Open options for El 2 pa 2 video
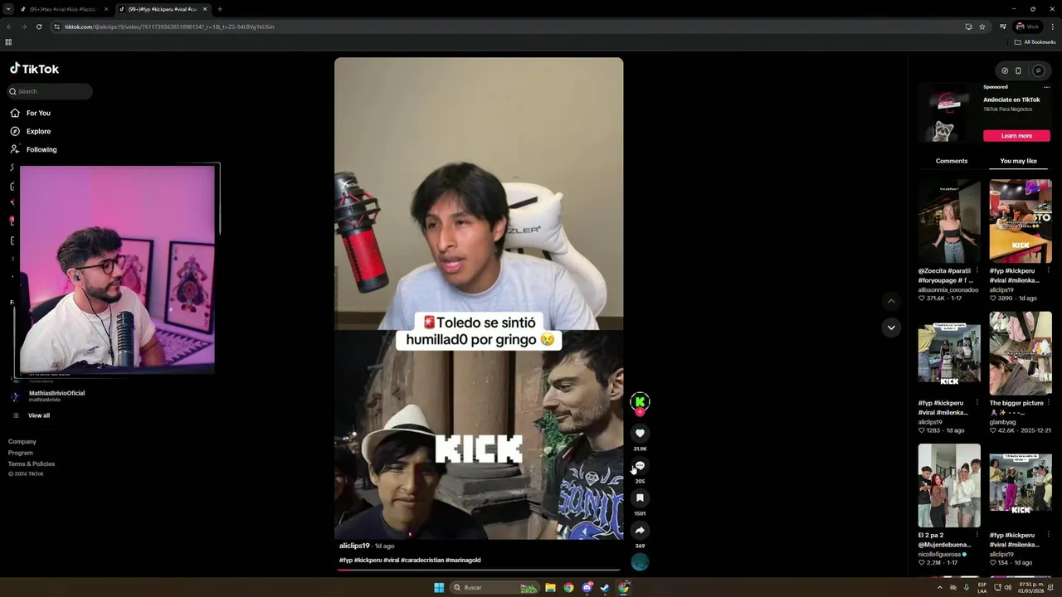 (977, 536)
